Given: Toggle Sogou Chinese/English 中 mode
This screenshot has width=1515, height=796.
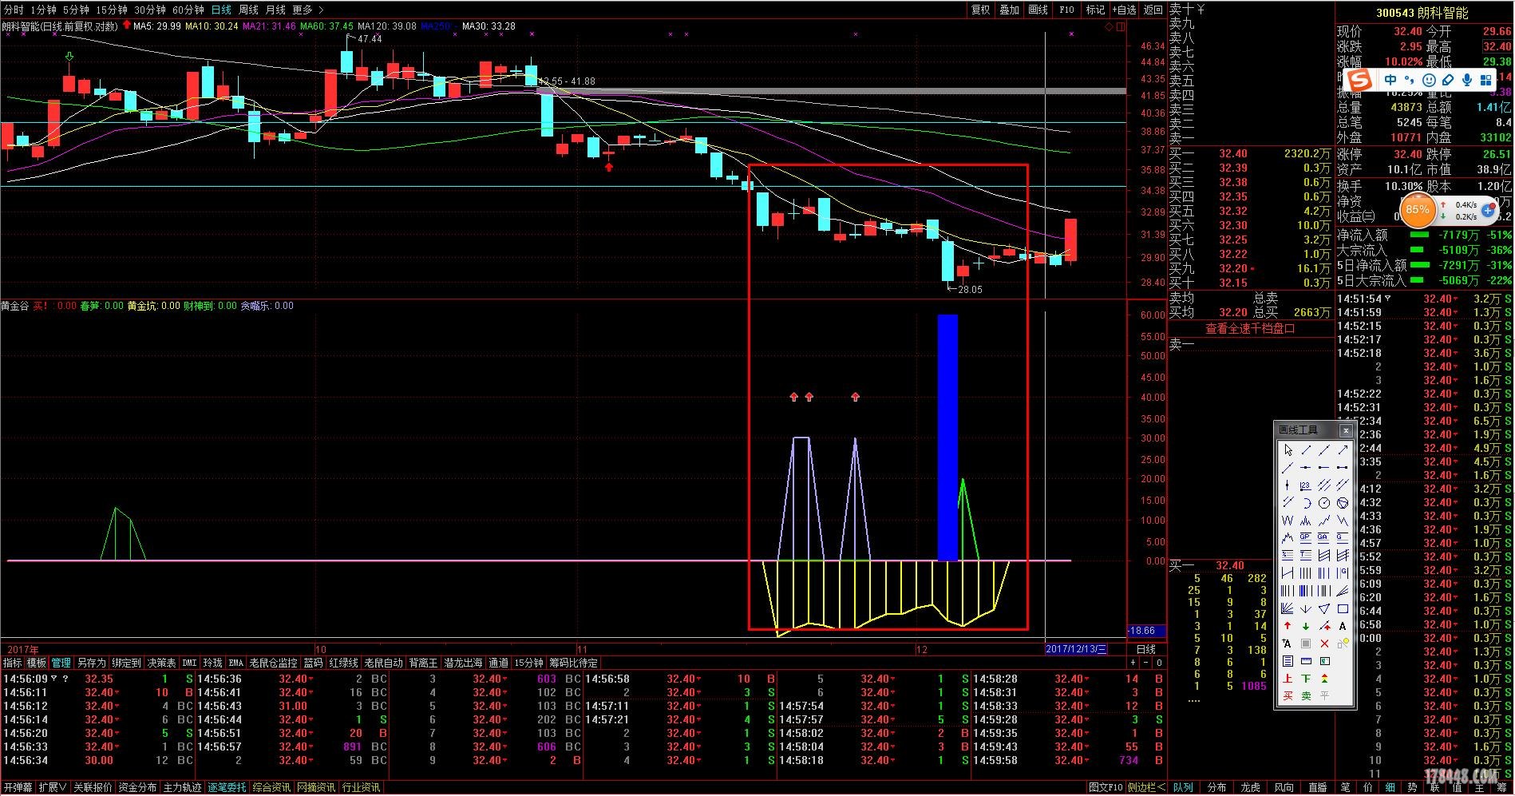Looking at the screenshot, I should click(1390, 80).
